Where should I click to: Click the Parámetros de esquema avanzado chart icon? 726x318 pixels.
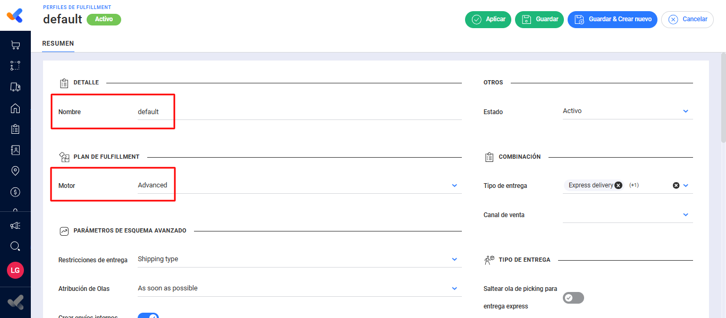click(64, 231)
